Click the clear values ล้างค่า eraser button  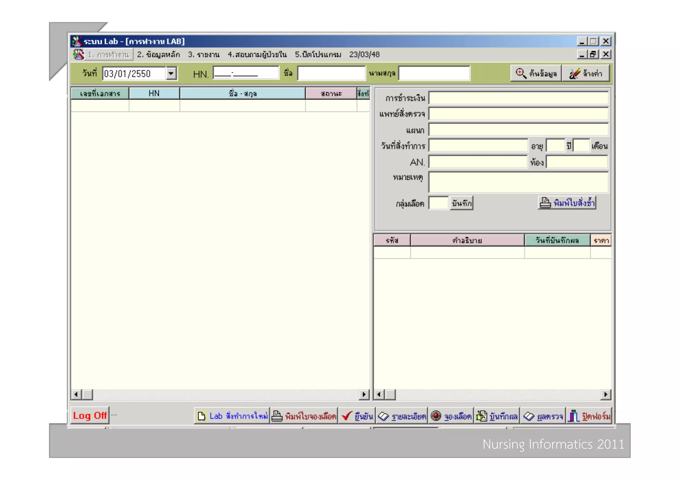point(586,73)
